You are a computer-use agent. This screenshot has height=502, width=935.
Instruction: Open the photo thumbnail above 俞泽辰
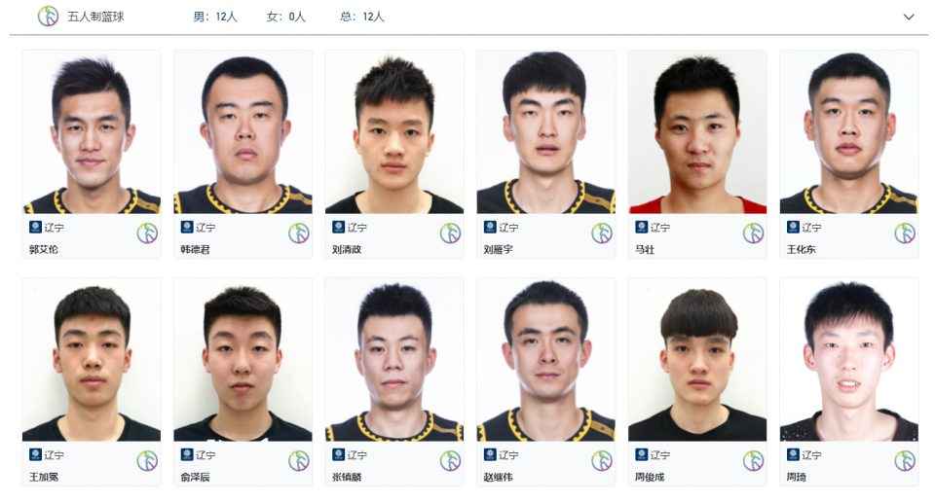click(243, 360)
